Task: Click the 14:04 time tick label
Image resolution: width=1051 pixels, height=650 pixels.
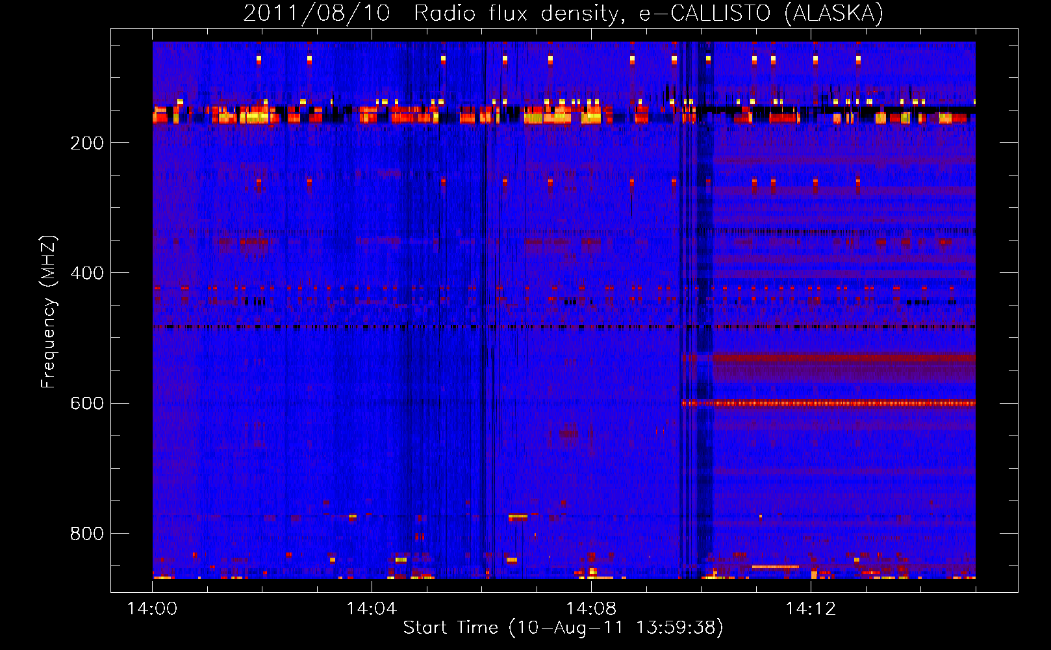Action: 372,609
